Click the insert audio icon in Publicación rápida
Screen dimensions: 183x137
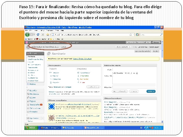[131, 73]
